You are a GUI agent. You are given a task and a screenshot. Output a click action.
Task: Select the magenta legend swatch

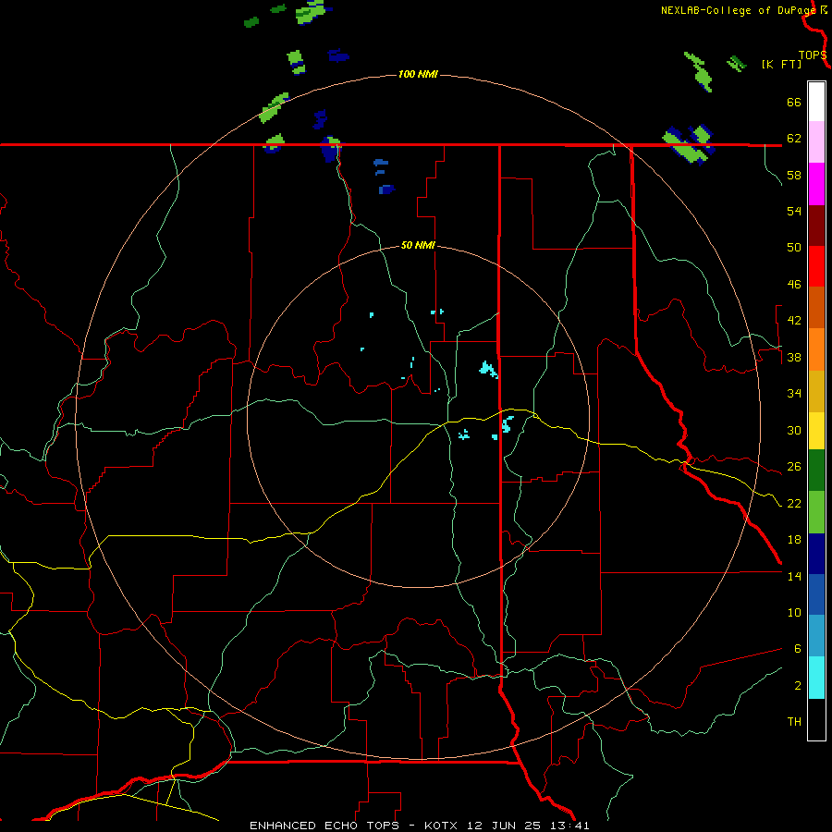(x=816, y=184)
